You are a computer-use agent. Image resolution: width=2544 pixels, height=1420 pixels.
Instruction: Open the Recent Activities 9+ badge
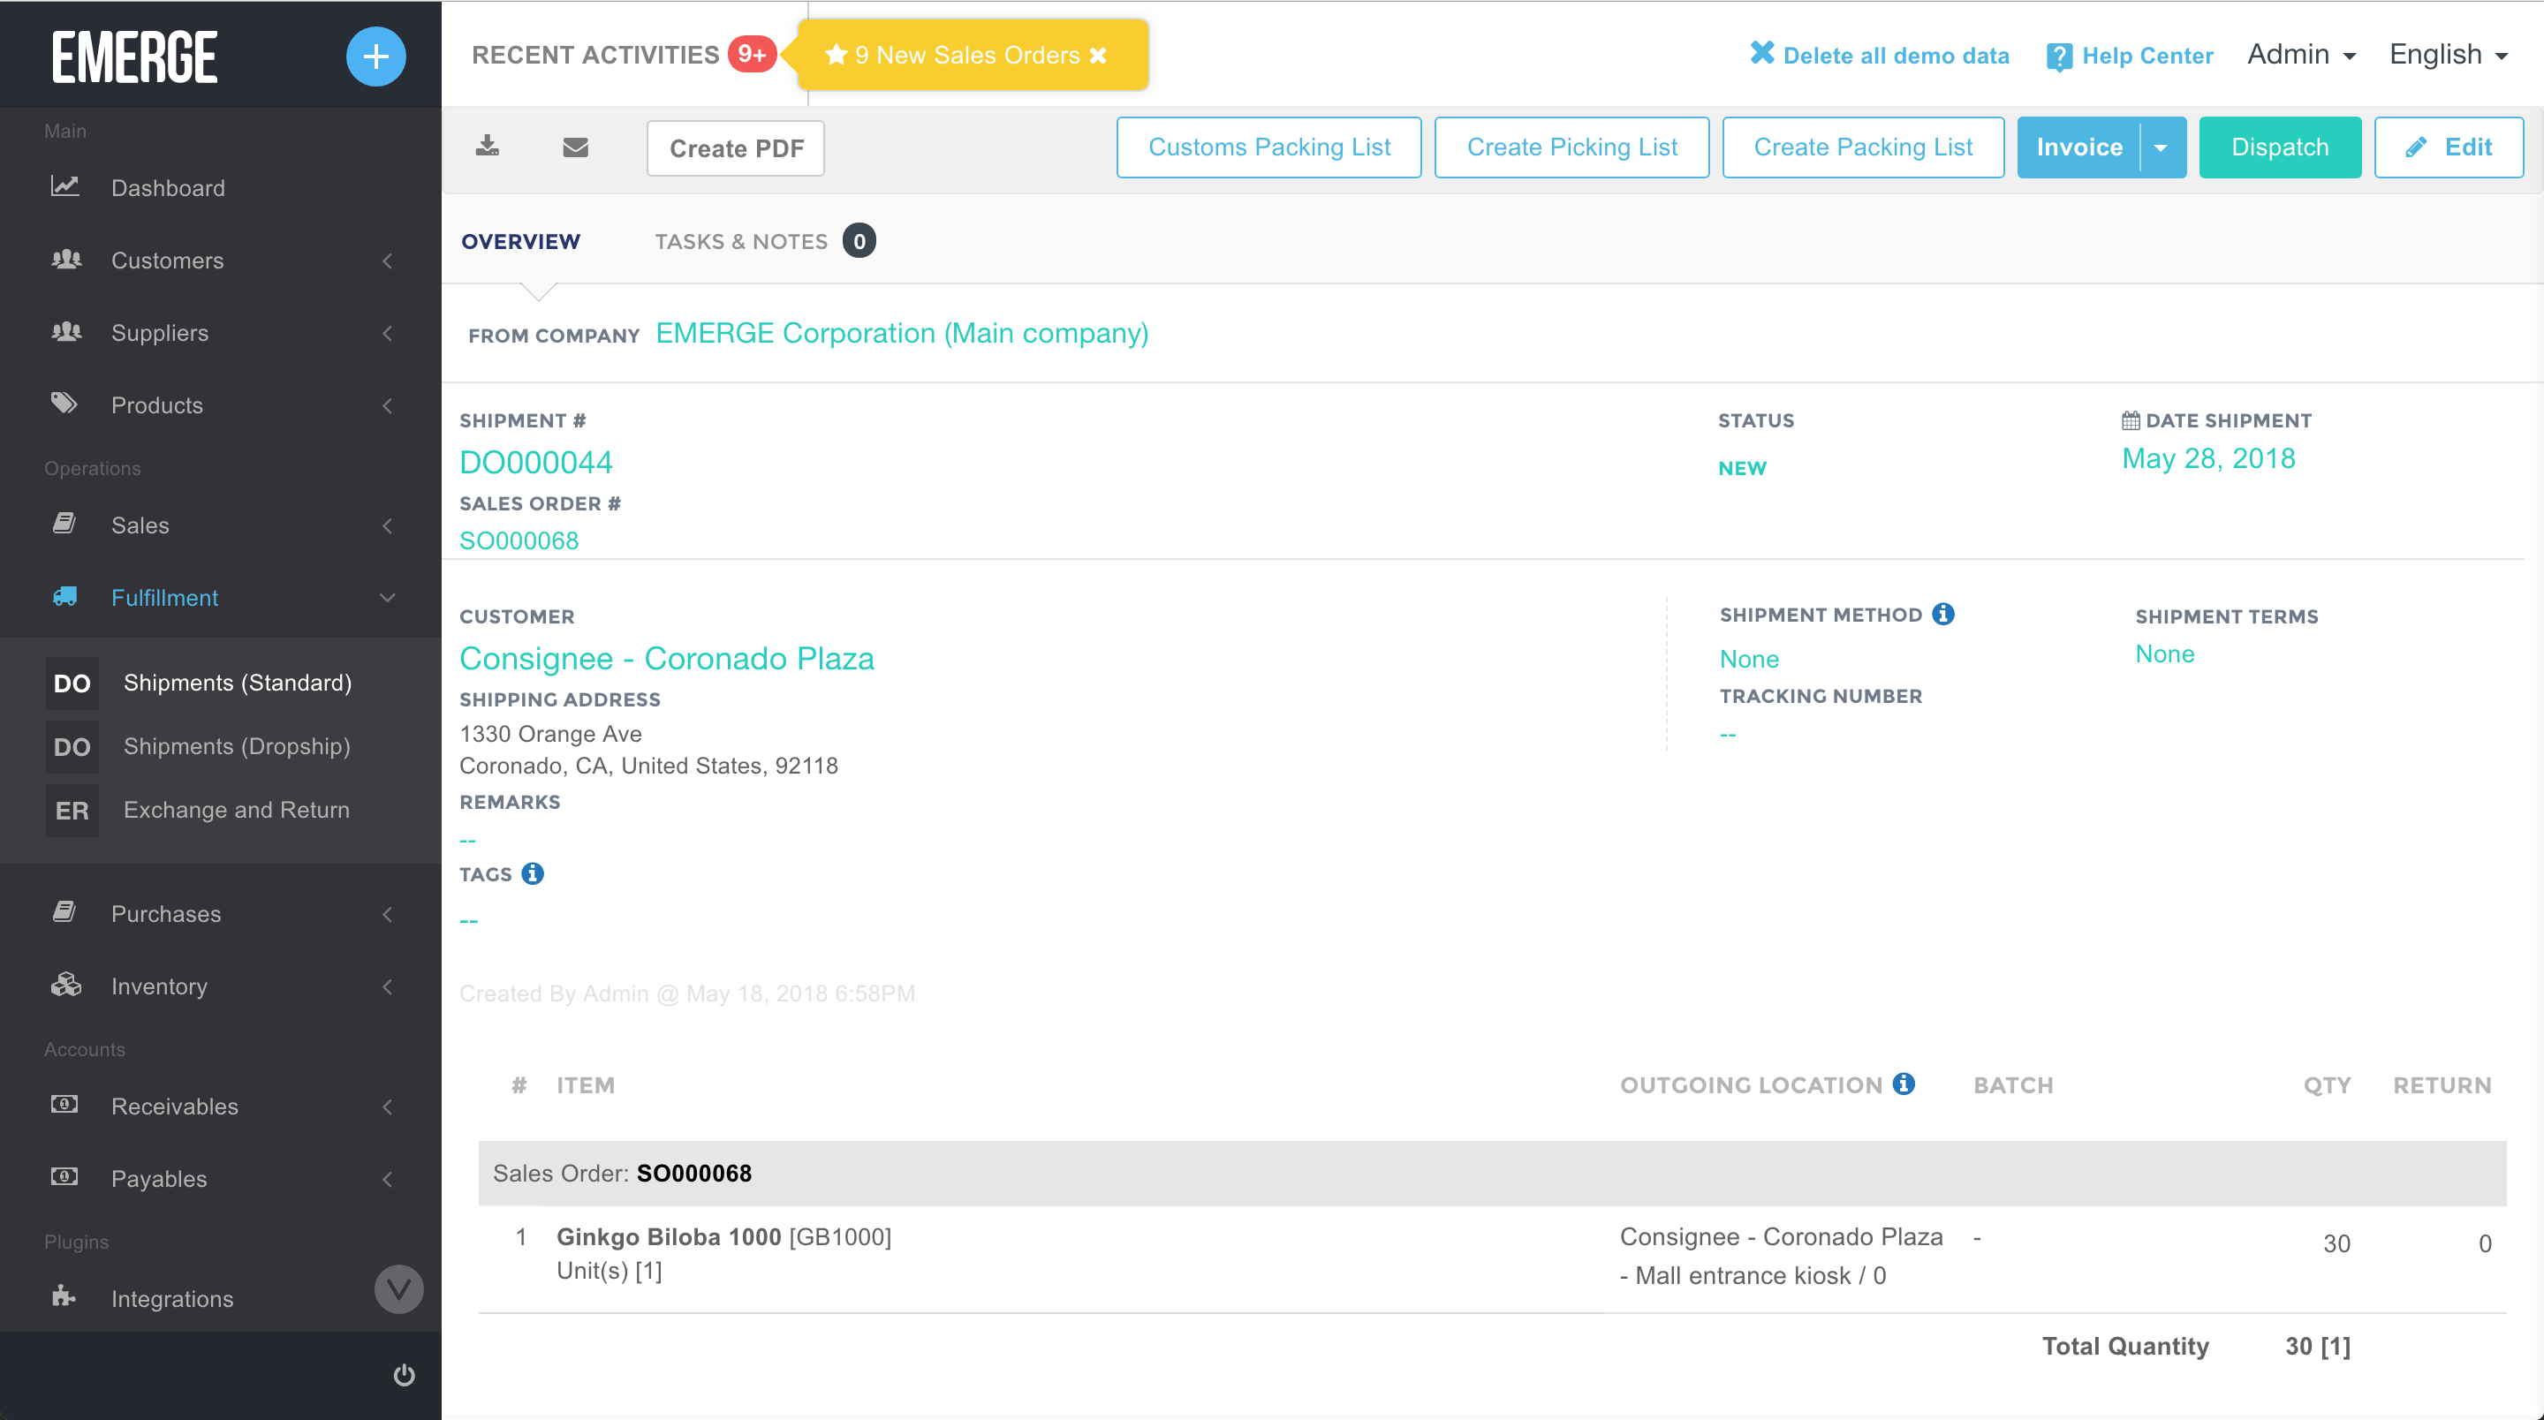[x=752, y=53]
